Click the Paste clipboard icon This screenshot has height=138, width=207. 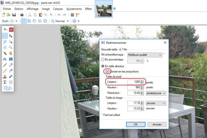point(40,14)
